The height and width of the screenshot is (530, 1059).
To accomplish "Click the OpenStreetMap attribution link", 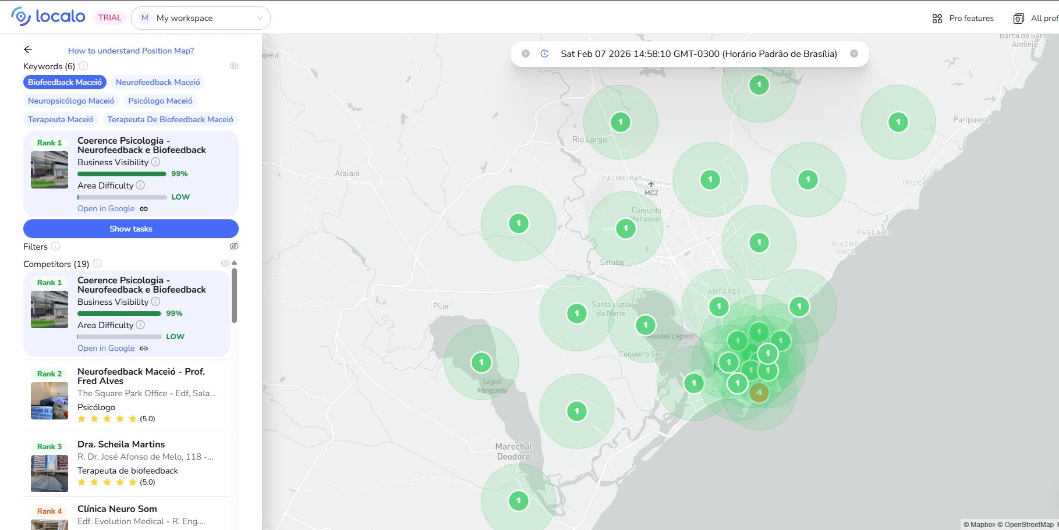I will point(1025,525).
